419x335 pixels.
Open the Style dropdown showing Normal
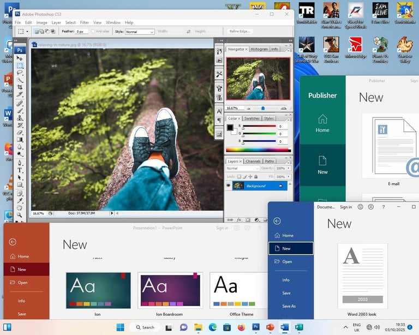coord(140,32)
